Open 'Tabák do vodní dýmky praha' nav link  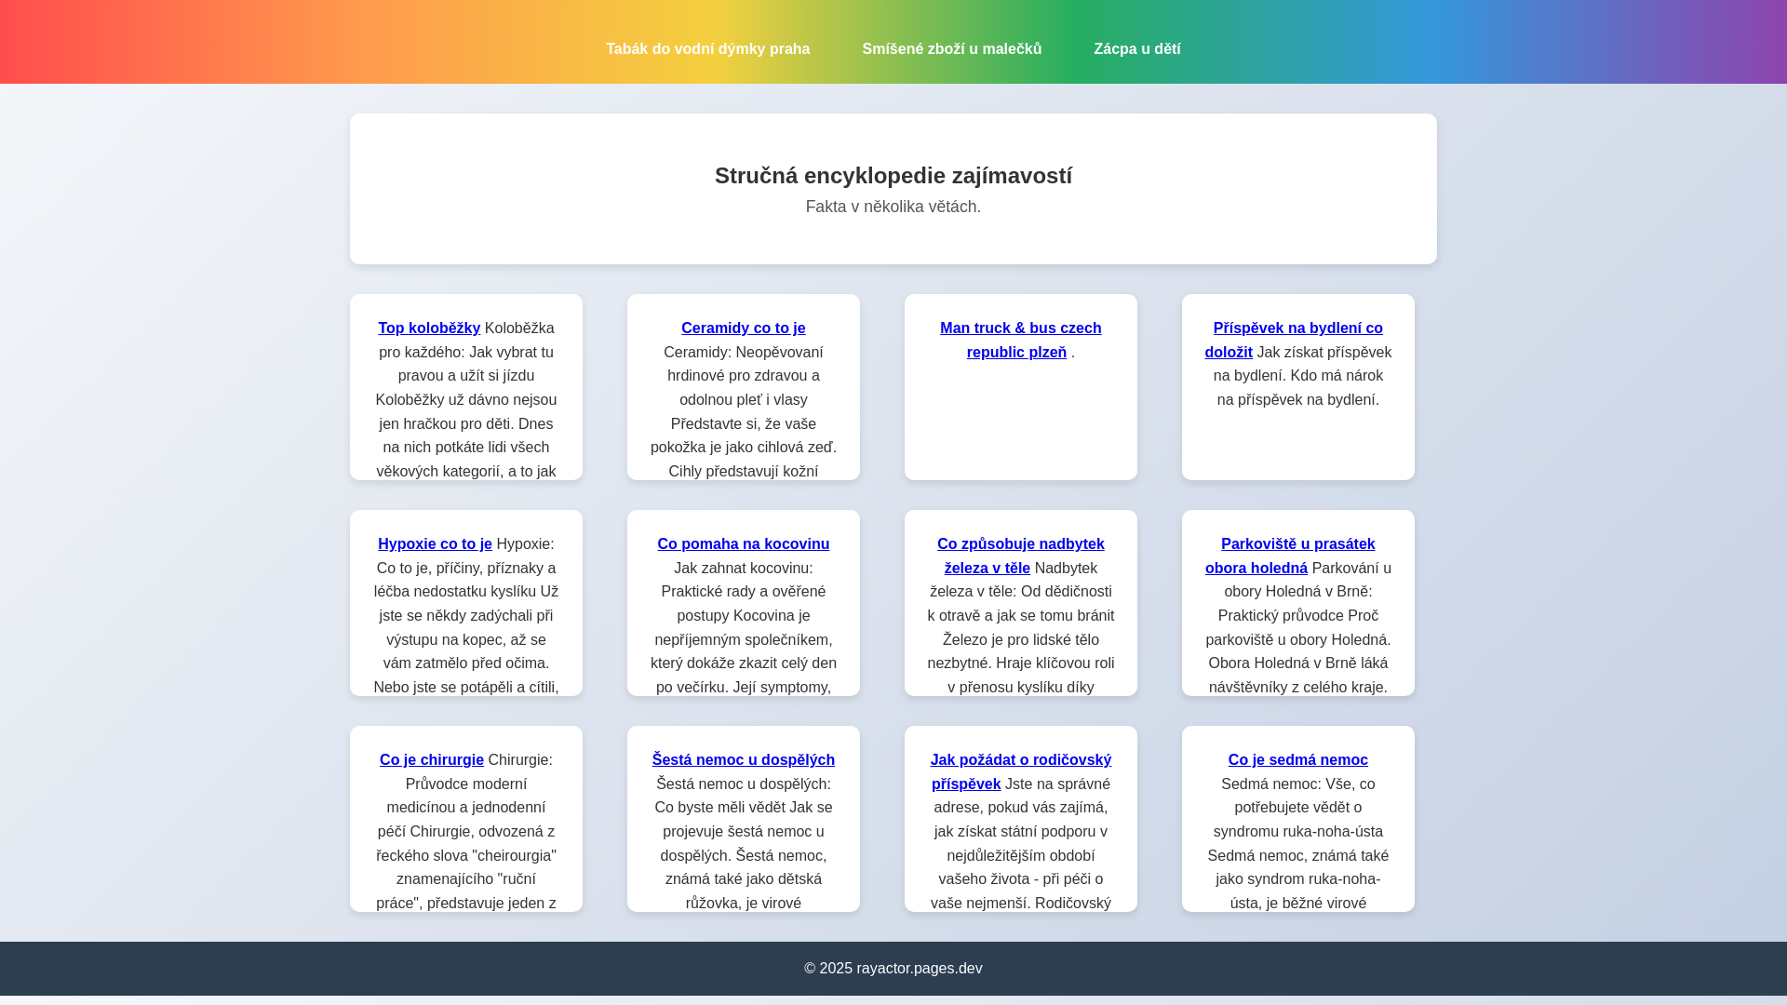click(x=707, y=49)
